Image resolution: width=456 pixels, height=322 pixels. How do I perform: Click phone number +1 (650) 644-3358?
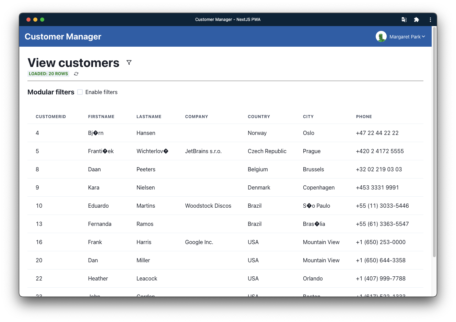pos(381,260)
